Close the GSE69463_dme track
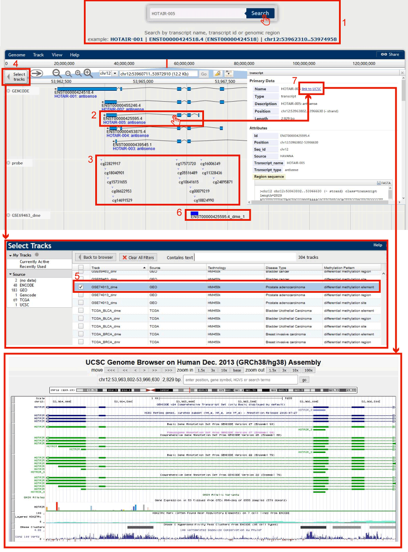The image size is (408, 552). 8,215
